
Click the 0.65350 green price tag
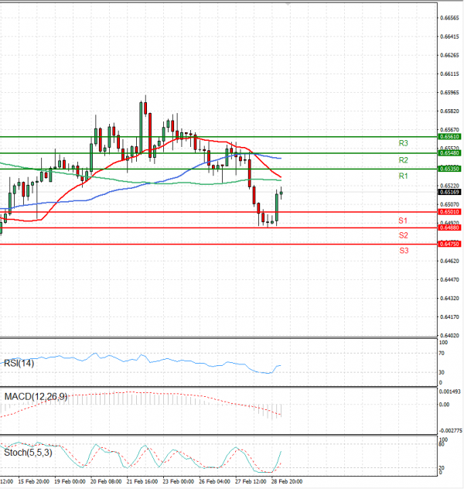[449, 169]
